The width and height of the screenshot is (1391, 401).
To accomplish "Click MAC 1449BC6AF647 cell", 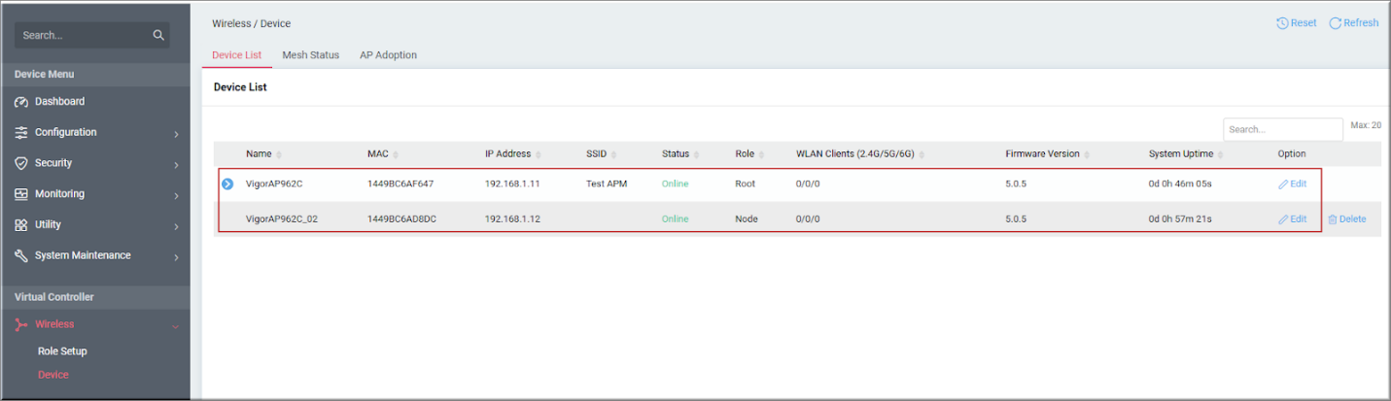I will click(400, 184).
